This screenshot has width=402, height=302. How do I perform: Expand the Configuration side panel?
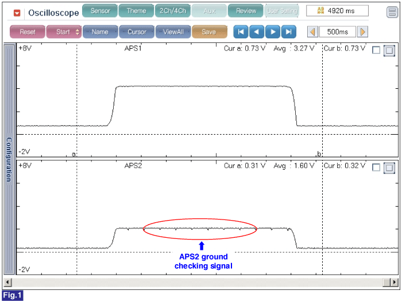click(x=9, y=159)
